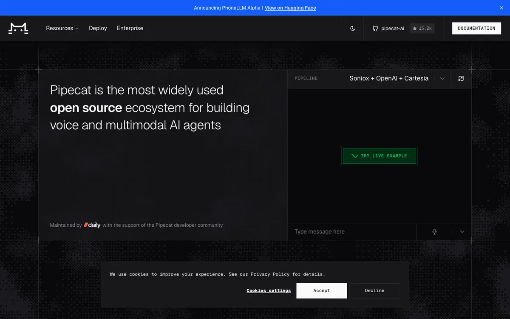
Task: Click the expand fullscreen icon in the pipeline panel
Action: pos(461,79)
